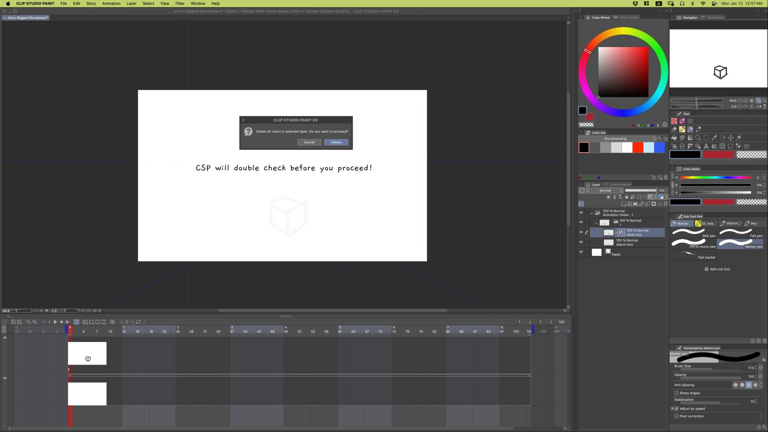Play the animation in timeline
Viewport: 768px width, 432px height.
point(55,322)
